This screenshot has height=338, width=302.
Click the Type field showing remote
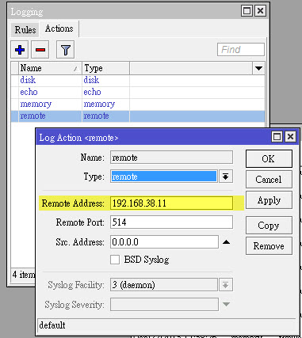[164, 177]
